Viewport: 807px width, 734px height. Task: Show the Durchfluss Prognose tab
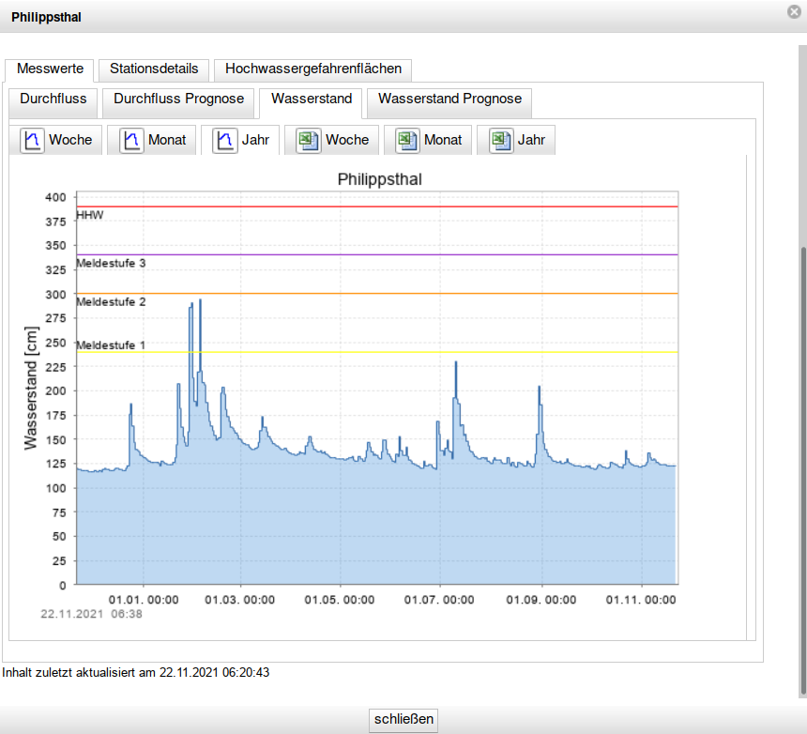coord(178,99)
